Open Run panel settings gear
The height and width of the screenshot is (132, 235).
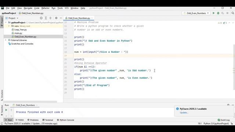(x=228, y=105)
